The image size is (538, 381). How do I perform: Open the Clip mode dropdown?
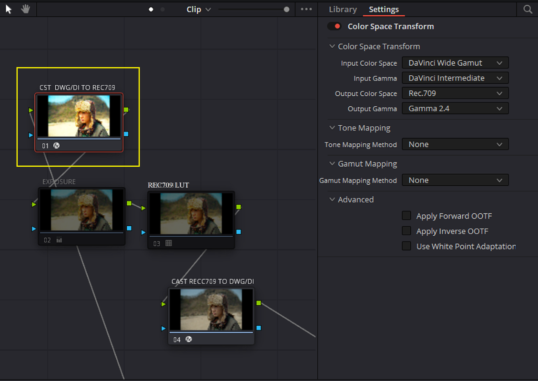point(198,9)
